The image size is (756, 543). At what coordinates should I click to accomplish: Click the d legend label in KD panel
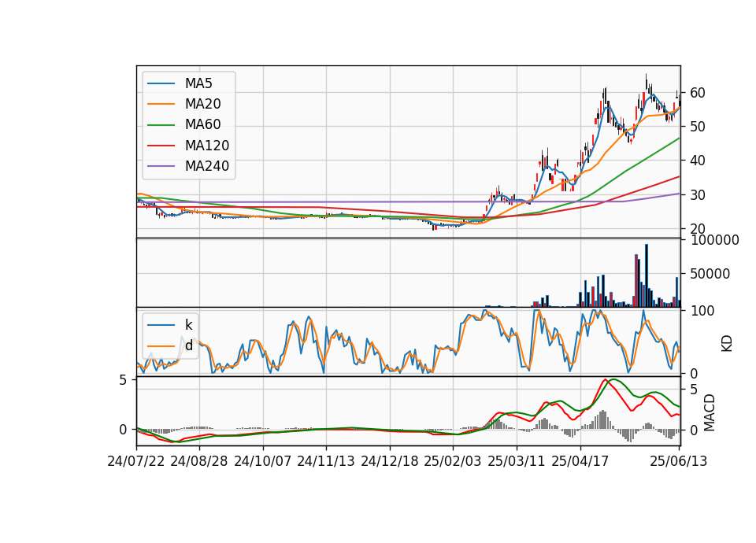188,345
